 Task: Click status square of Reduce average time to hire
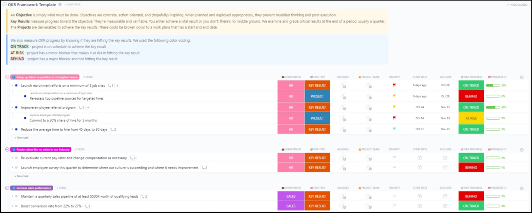(16, 129)
